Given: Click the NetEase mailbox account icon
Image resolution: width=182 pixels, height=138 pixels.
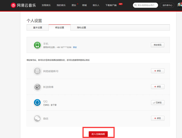Looking at the screenshot, I should [37, 71].
